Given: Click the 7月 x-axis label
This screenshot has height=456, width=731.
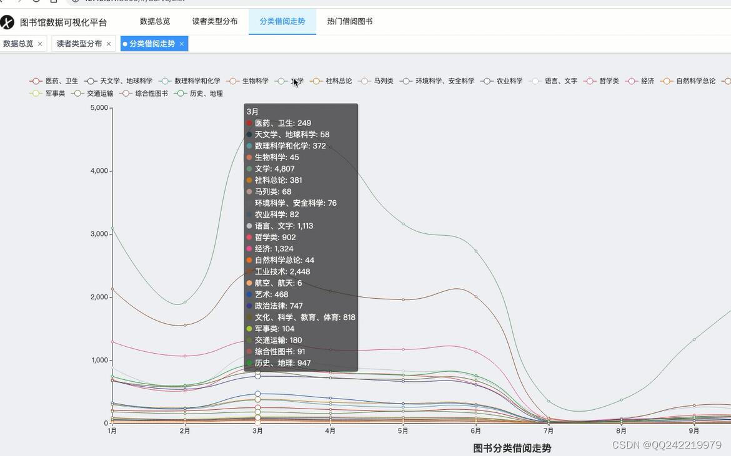Looking at the screenshot, I should [549, 431].
